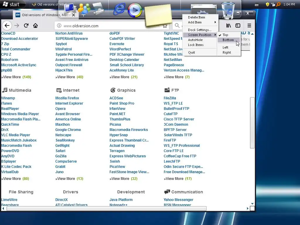This screenshot has width=300, height=225.
Task: Open the CutePDF Writer link
Action: pyautogui.click(x=122, y=39)
